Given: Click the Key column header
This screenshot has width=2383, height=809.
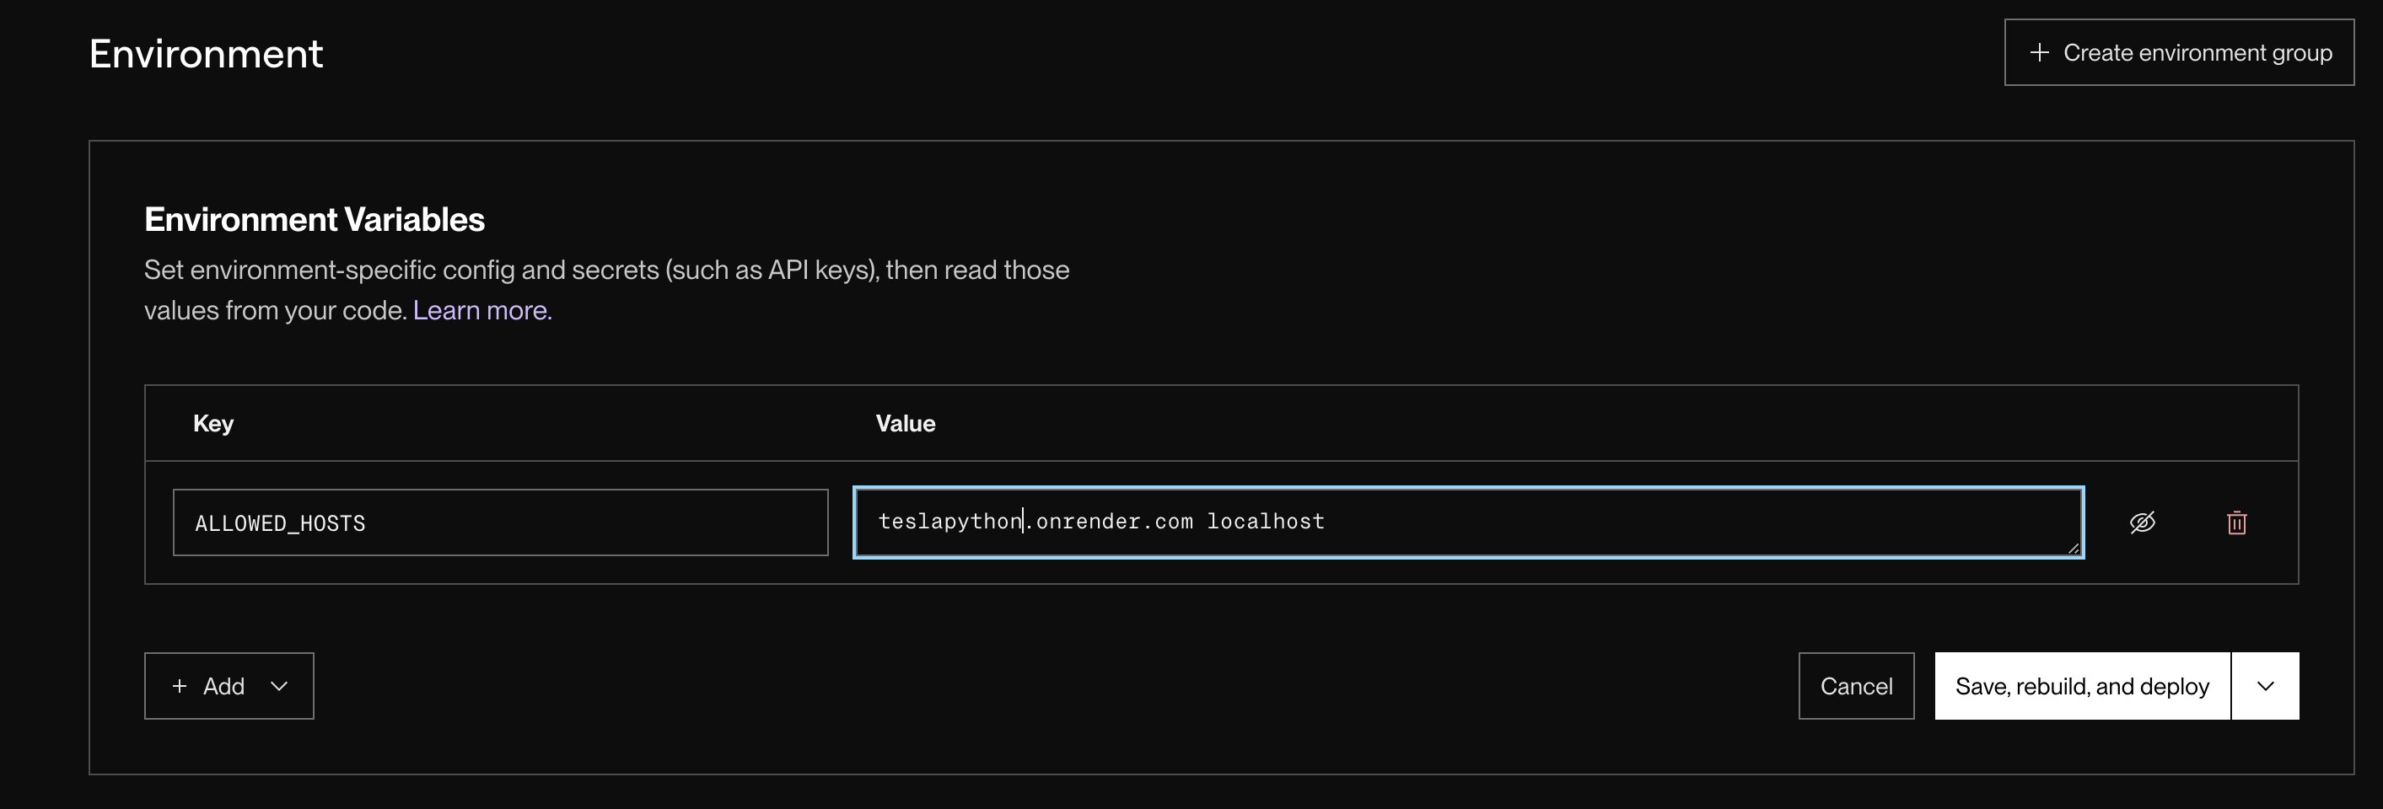Looking at the screenshot, I should pos(212,423).
